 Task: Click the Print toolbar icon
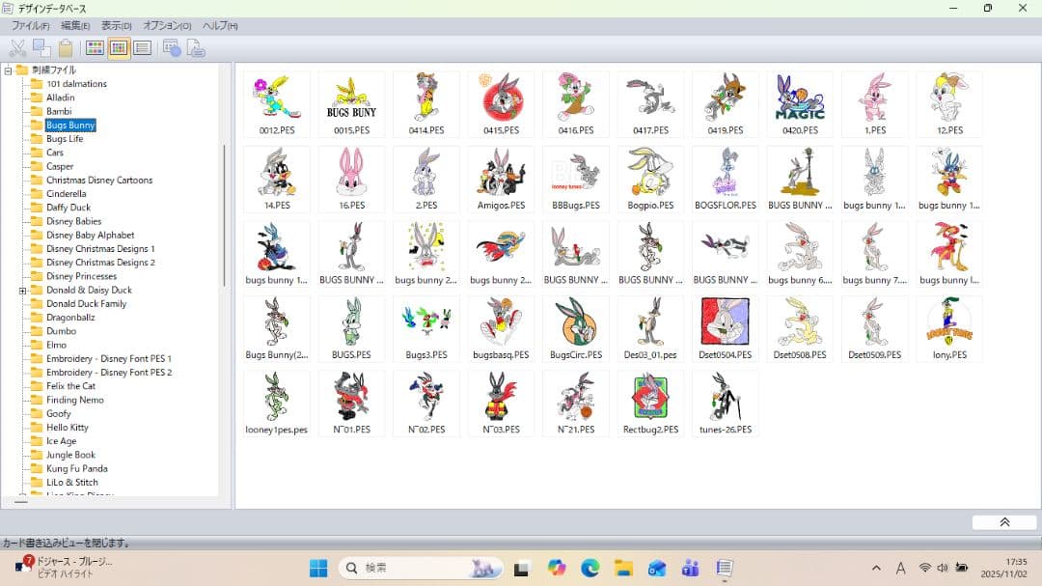(x=196, y=48)
